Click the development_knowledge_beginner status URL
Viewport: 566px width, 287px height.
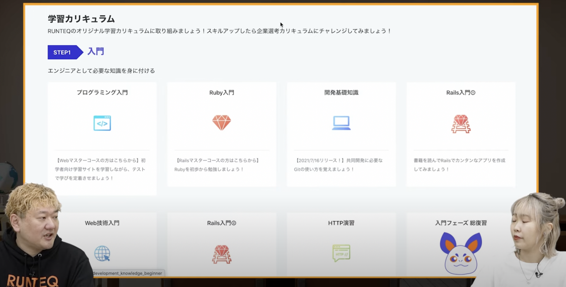tap(128, 273)
